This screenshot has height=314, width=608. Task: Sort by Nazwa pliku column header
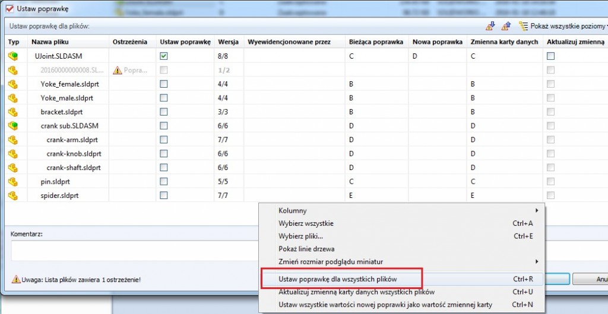click(x=49, y=42)
